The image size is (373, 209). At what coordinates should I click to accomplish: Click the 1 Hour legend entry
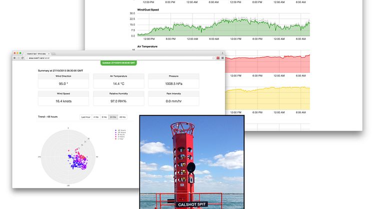[x=119, y=139]
